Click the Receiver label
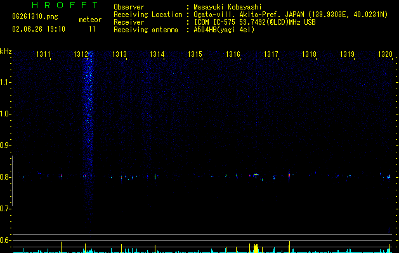The image size is (399, 253). (129, 22)
